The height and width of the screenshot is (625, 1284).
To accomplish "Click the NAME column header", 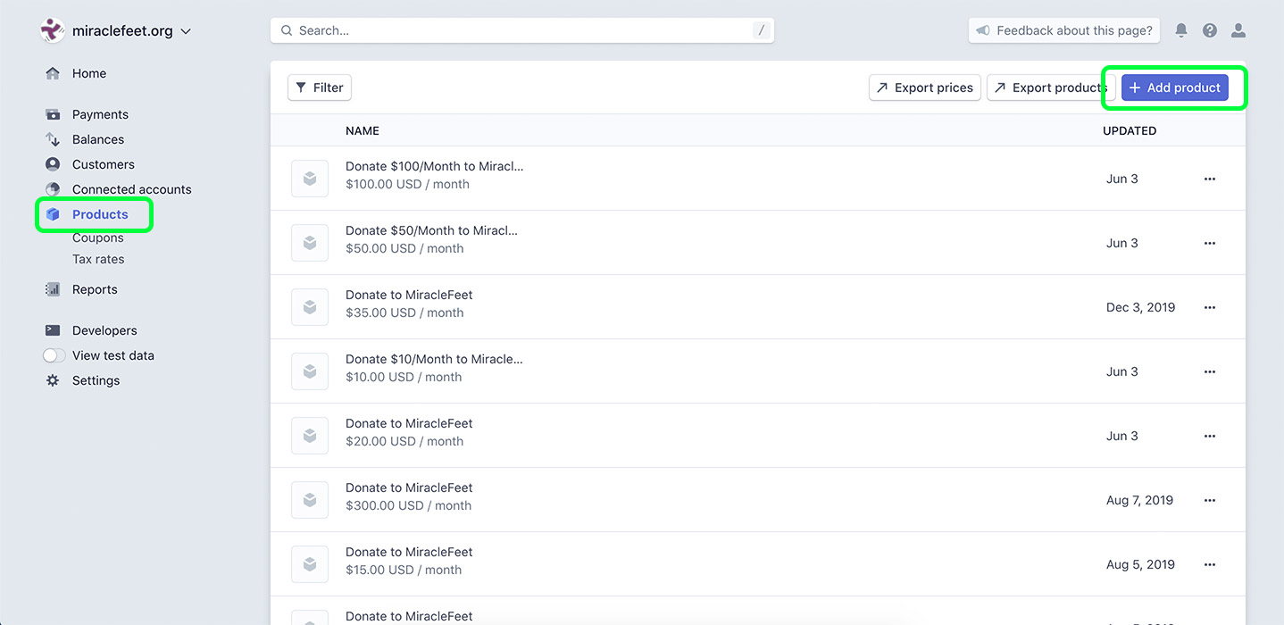I will (363, 130).
